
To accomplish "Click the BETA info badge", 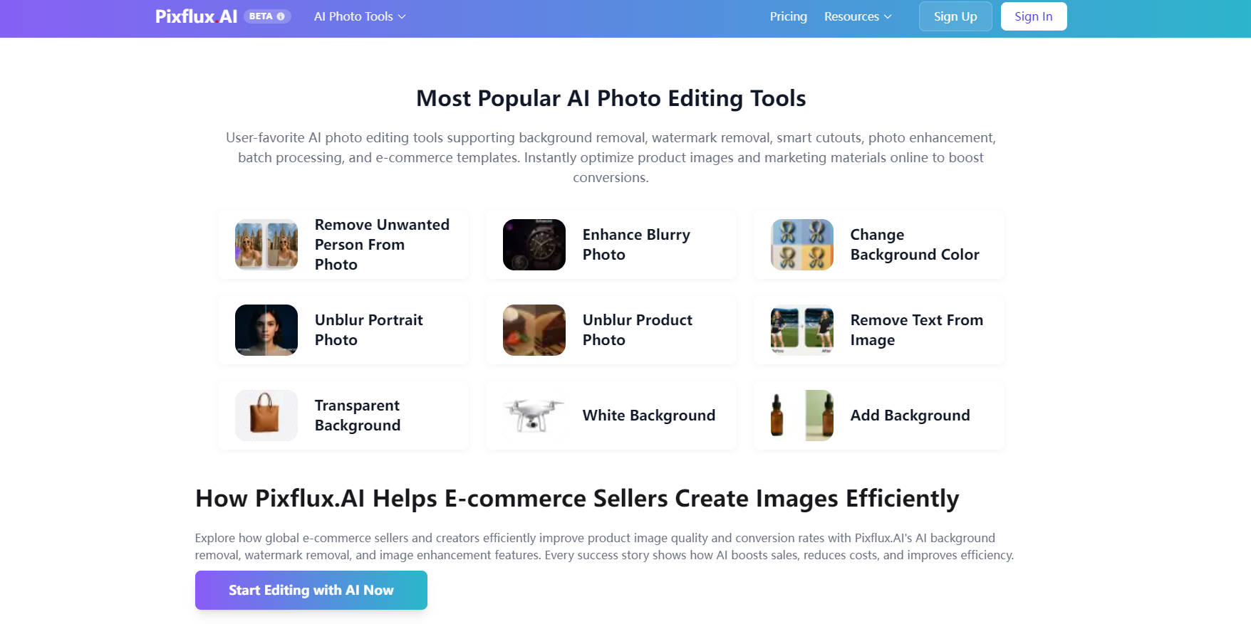I will tap(267, 16).
